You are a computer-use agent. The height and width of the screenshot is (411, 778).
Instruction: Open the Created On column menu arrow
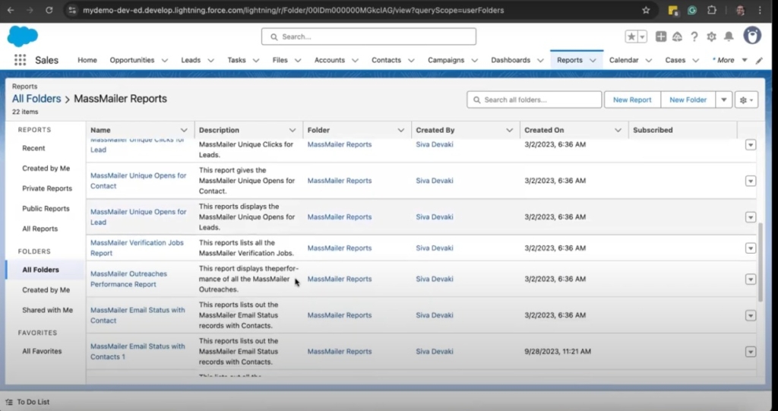(x=618, y=130)
